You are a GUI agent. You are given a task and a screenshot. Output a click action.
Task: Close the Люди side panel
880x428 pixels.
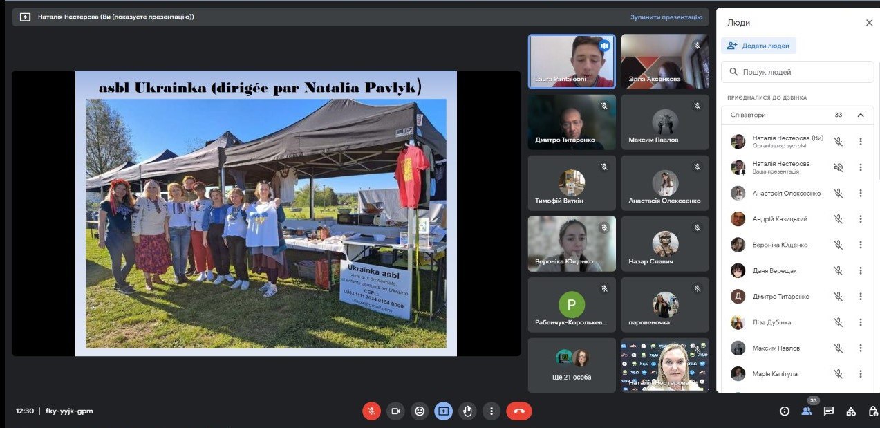click(869, 23)
